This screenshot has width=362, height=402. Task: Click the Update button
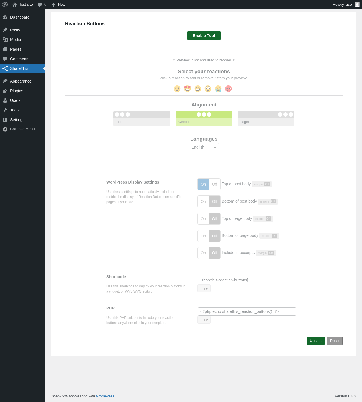pos(316,341)
